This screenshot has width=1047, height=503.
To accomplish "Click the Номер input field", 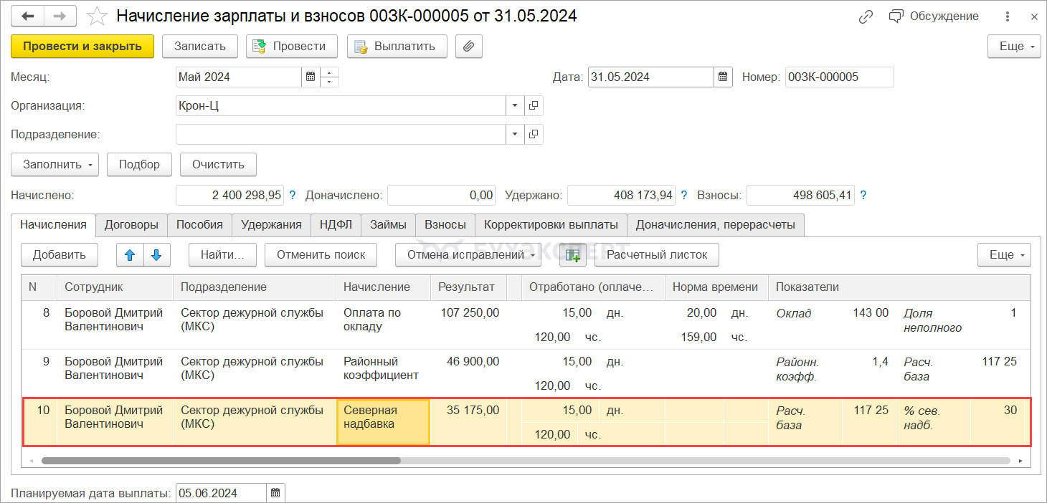I will (x=838, y=77).
